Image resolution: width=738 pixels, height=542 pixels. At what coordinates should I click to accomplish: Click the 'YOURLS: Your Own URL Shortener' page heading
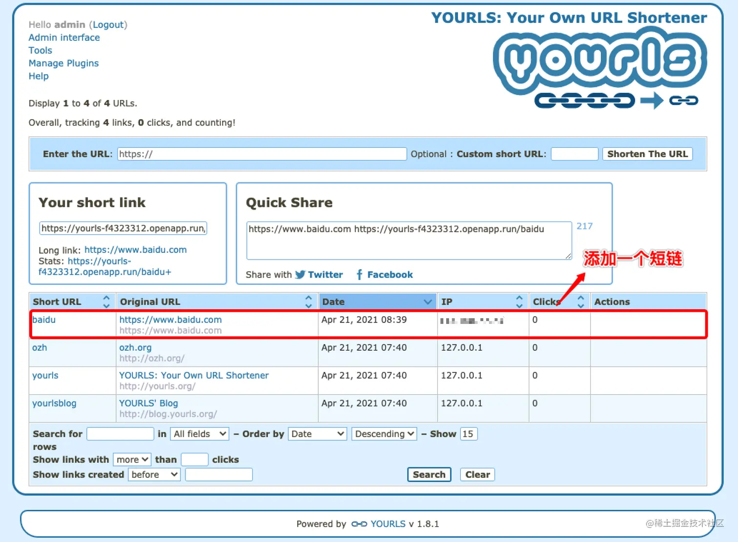click(569, 18)
